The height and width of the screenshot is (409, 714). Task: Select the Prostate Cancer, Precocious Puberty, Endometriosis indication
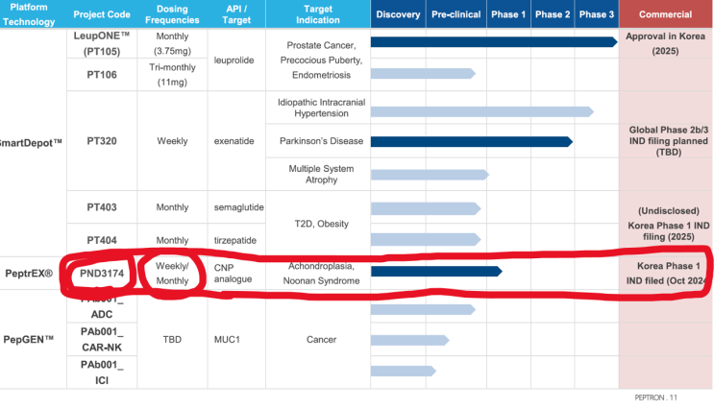(x=321, y=60)
